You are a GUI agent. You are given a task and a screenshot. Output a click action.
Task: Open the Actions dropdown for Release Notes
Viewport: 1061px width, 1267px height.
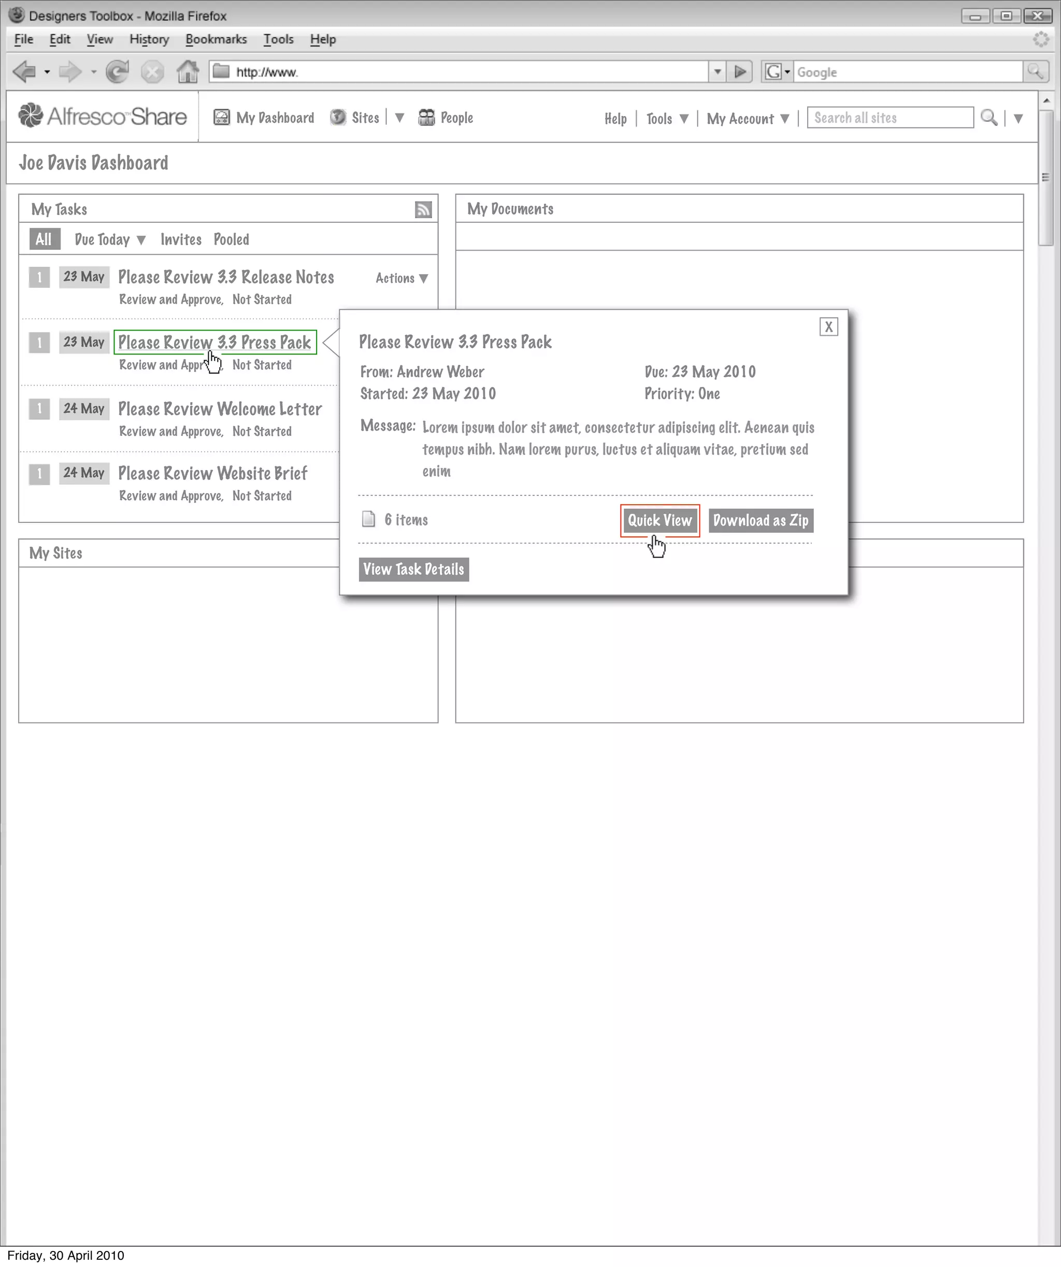coord(402,278)
